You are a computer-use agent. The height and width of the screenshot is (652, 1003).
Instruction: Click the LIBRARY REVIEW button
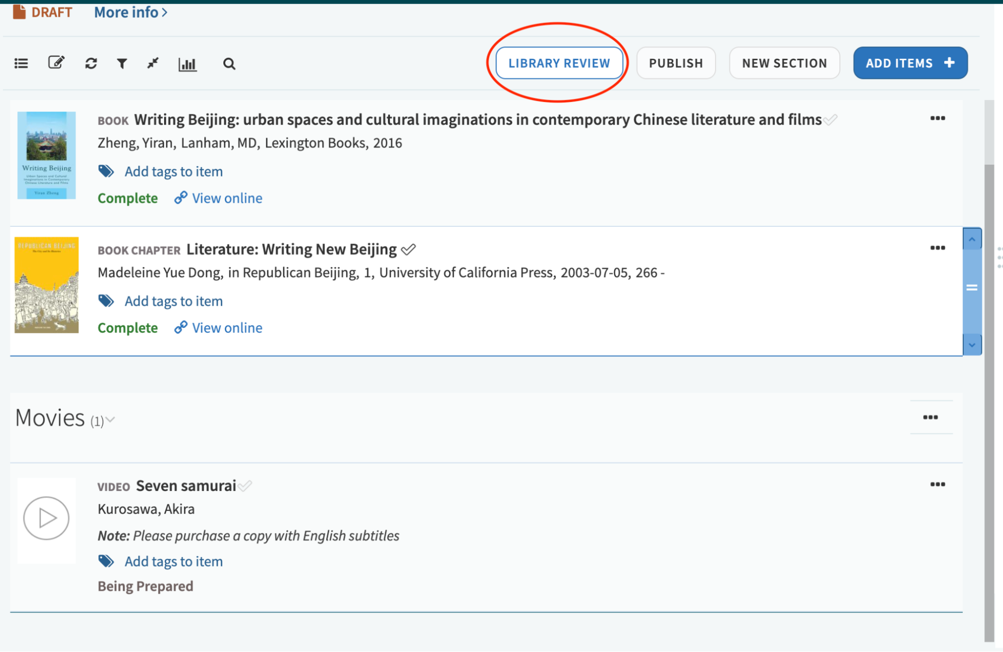[559, 63]
